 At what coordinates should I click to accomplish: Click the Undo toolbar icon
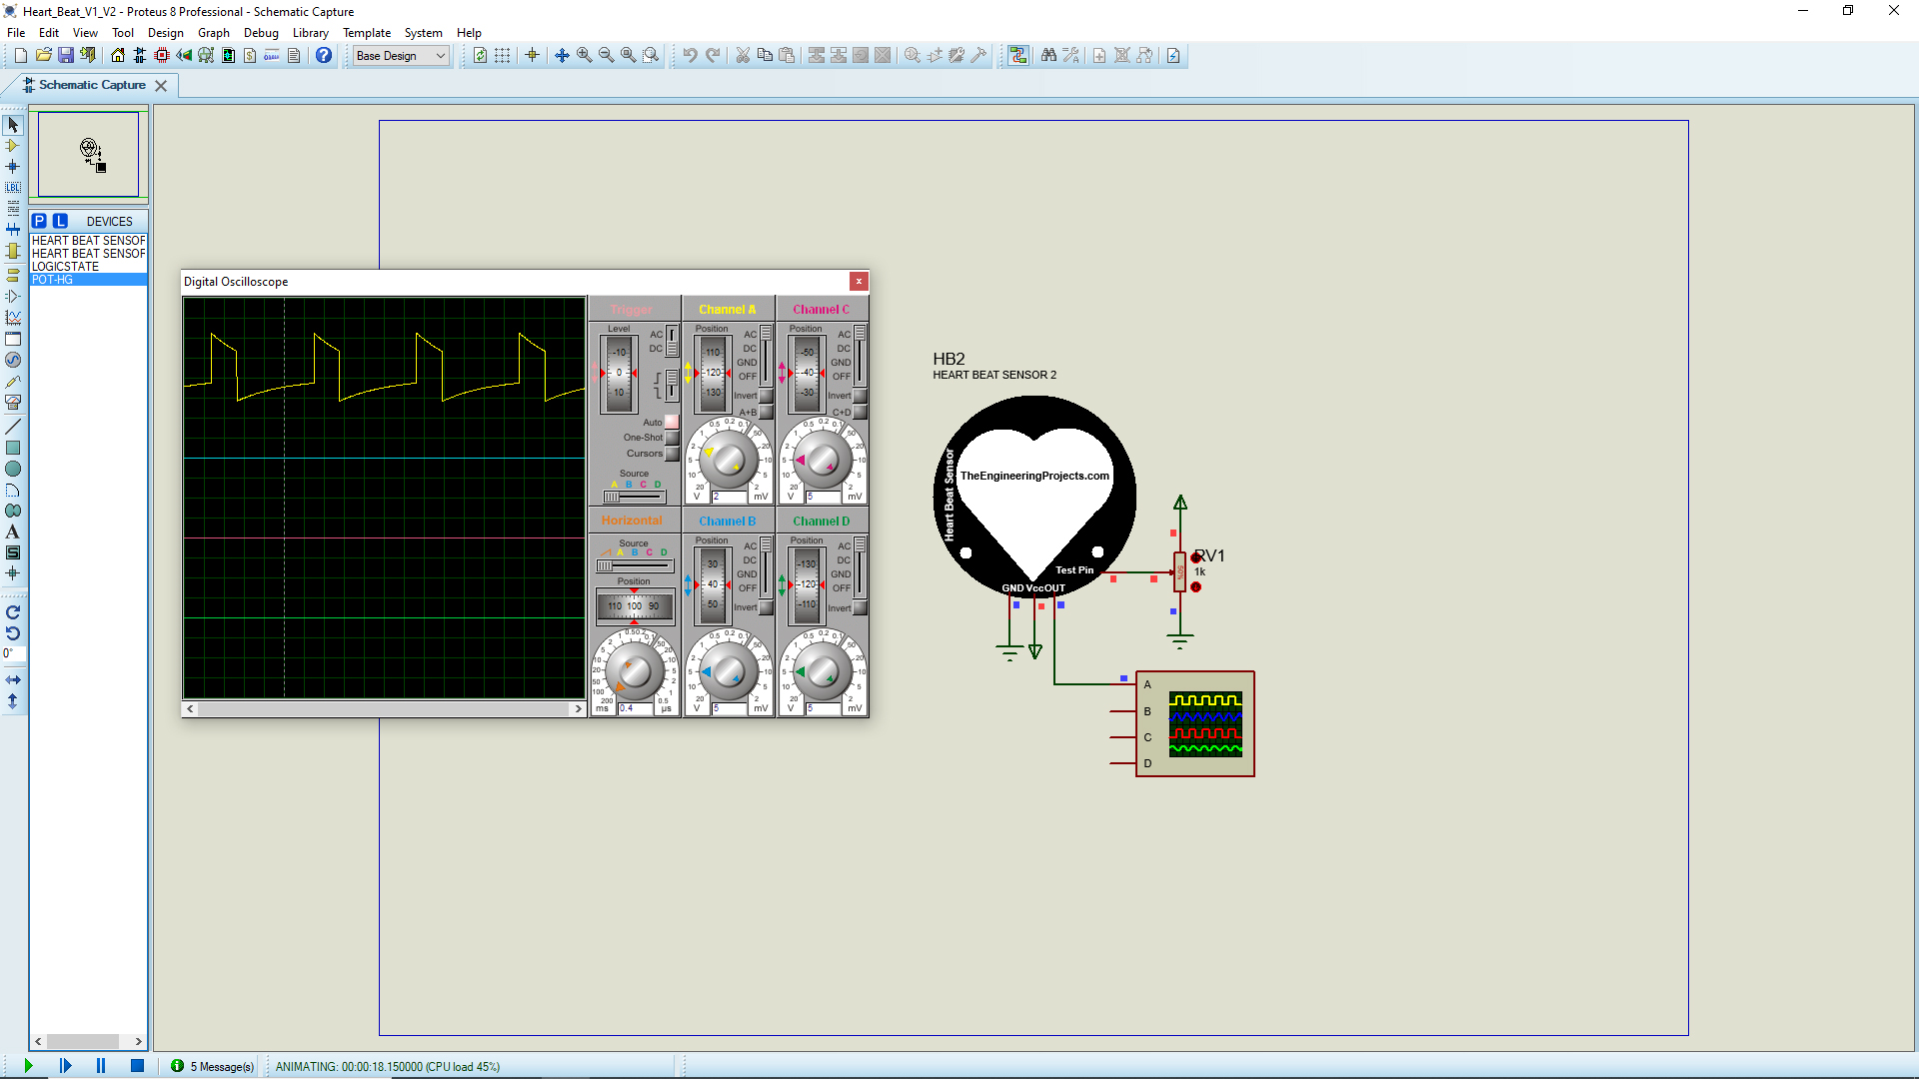click(691, 56)
